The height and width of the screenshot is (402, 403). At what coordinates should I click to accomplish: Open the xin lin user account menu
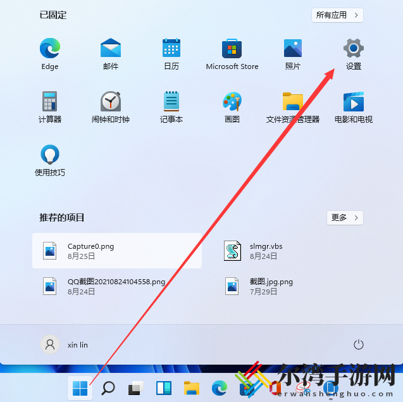coord(65,344)
